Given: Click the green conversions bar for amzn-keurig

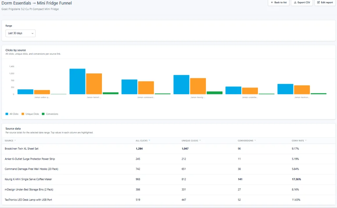Looking at the screenshot, I should point(215,93).
